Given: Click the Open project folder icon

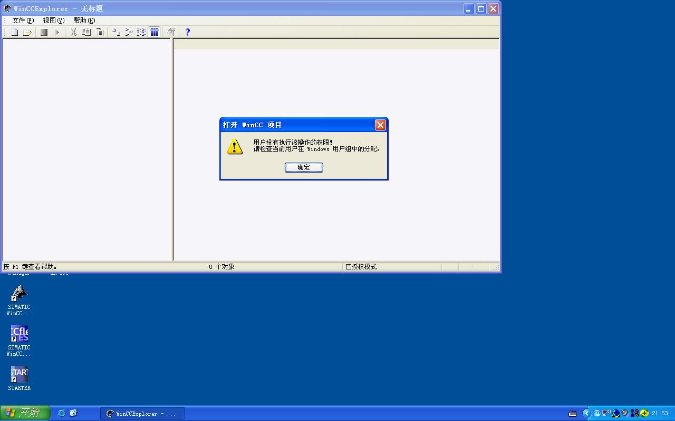Looking at the screenshot, I should 27,32.
